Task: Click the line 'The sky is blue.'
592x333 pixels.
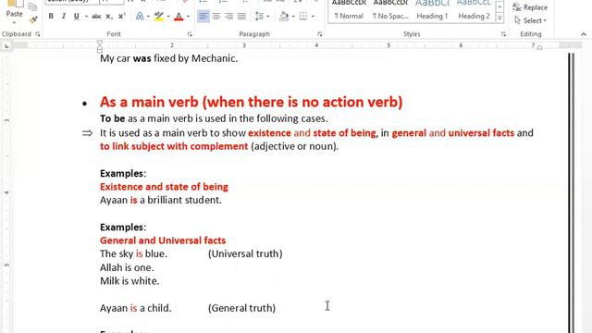Action: coord(133,253)
